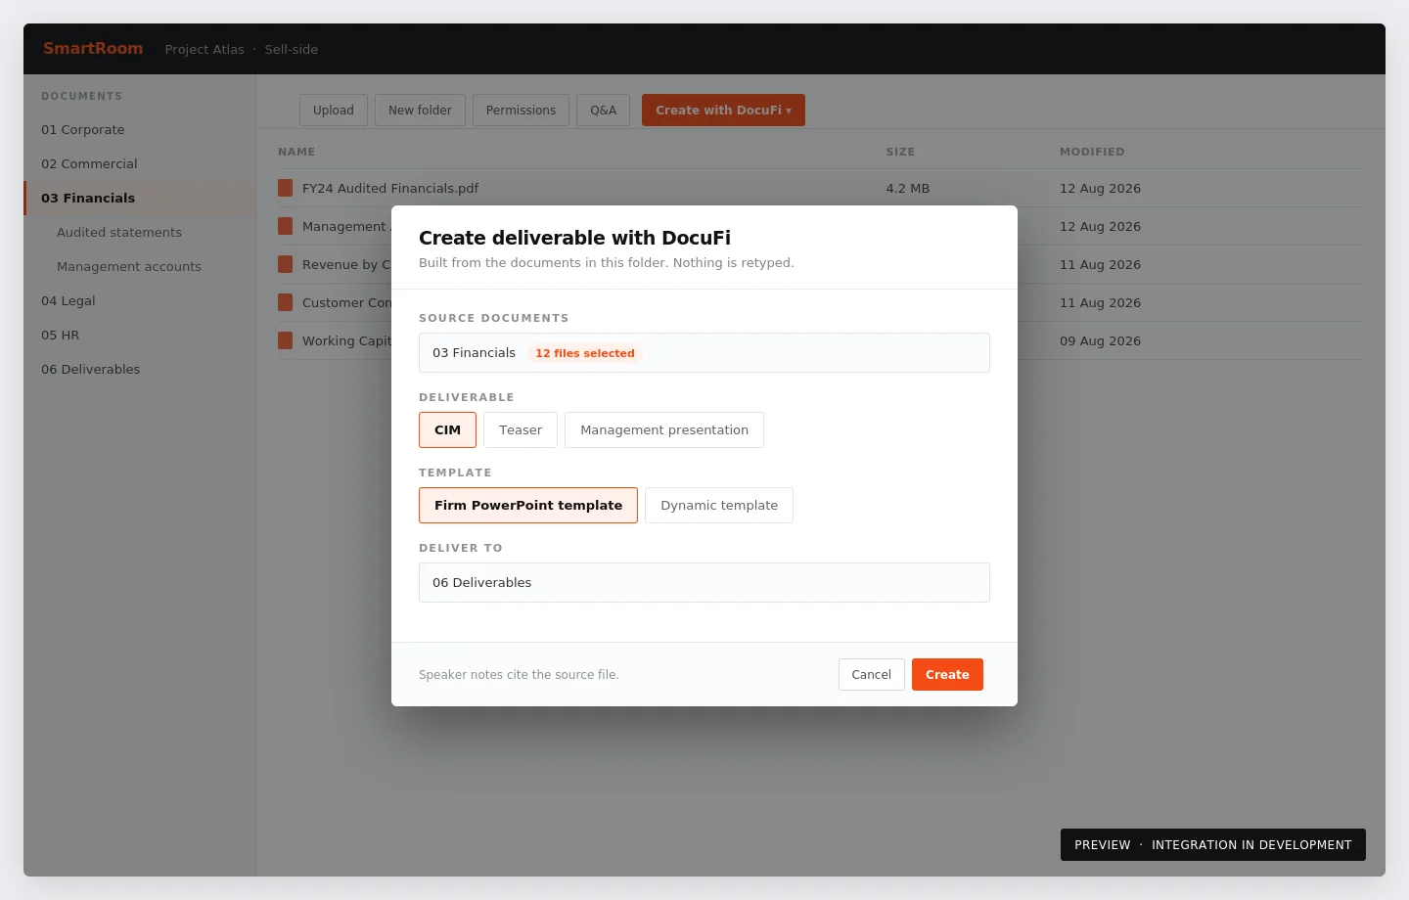Click the Sell-side label in the header
Screen dimensions: 1409x900
pyautogui.click(x=292, y=50)
